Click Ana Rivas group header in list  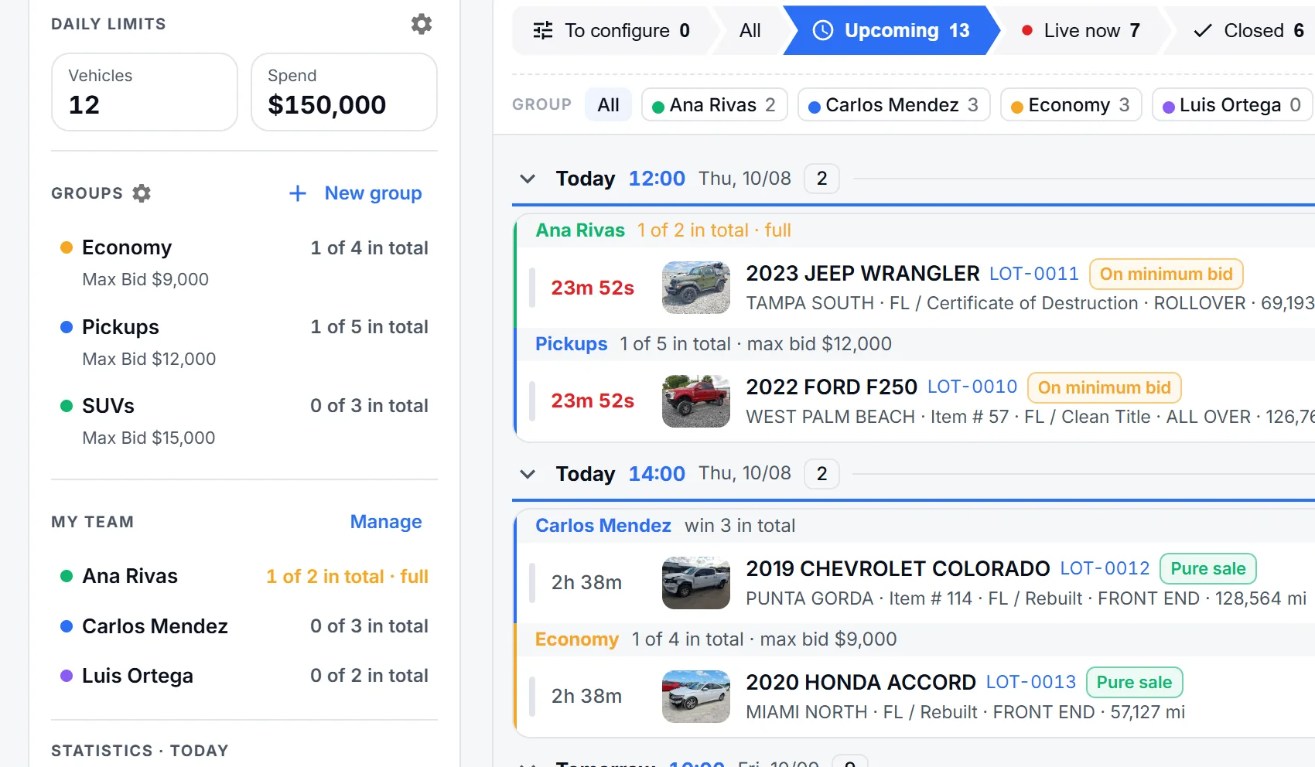coord(580,230)
